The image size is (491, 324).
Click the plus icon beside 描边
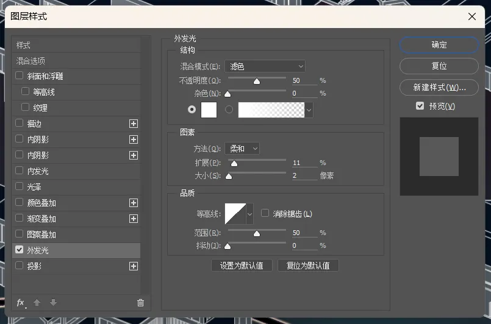click(134, 124)
